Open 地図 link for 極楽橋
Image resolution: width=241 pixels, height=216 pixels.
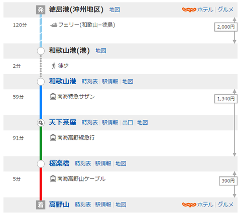(x=120, y=163)
